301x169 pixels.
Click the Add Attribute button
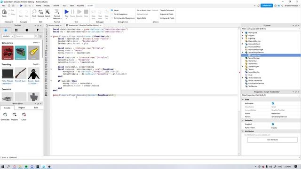272,140
